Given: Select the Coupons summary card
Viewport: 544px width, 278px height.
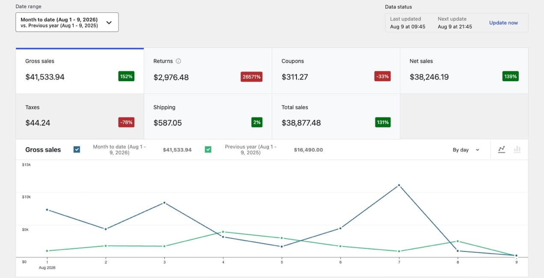Looking at the screenshot, I should click(336, 71).
